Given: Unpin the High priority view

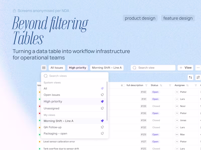Looking at the screenshot, I should (x=102, y=101).
